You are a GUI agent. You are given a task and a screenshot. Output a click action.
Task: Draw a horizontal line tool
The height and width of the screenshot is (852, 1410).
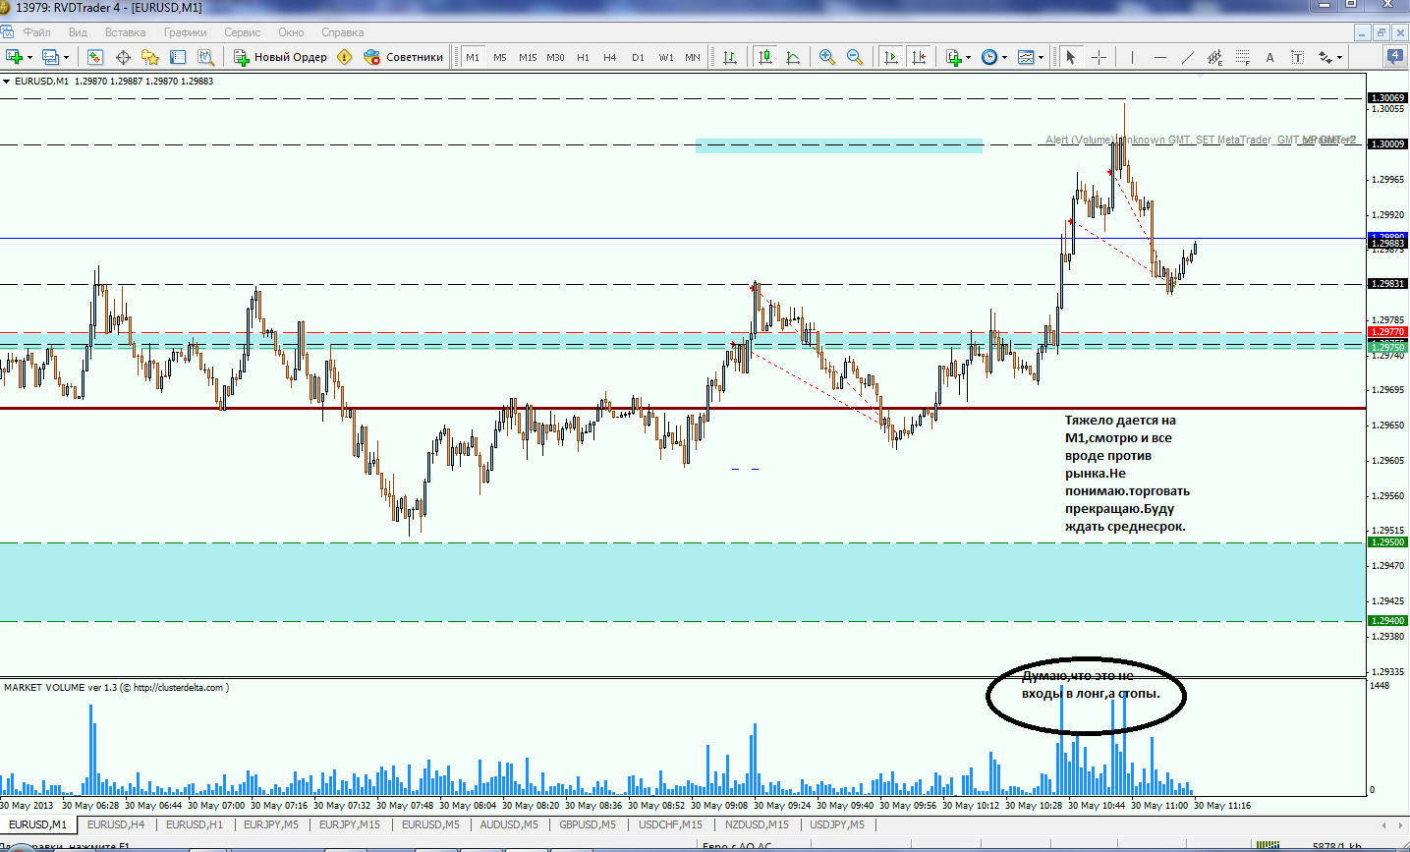click(1159, 57)
